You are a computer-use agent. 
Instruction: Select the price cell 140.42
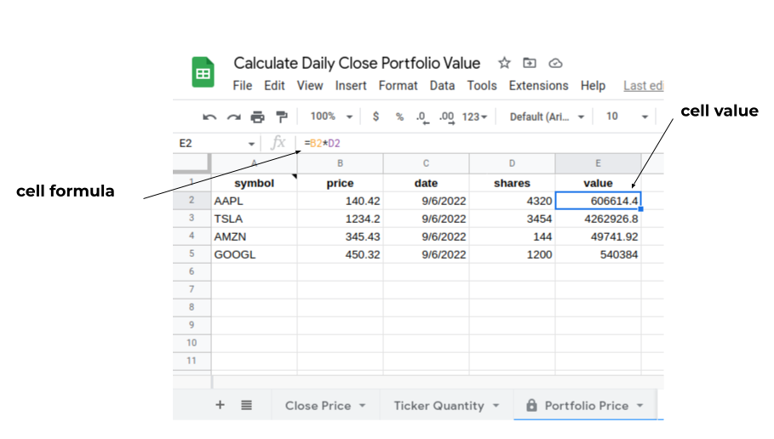point(340,201)
